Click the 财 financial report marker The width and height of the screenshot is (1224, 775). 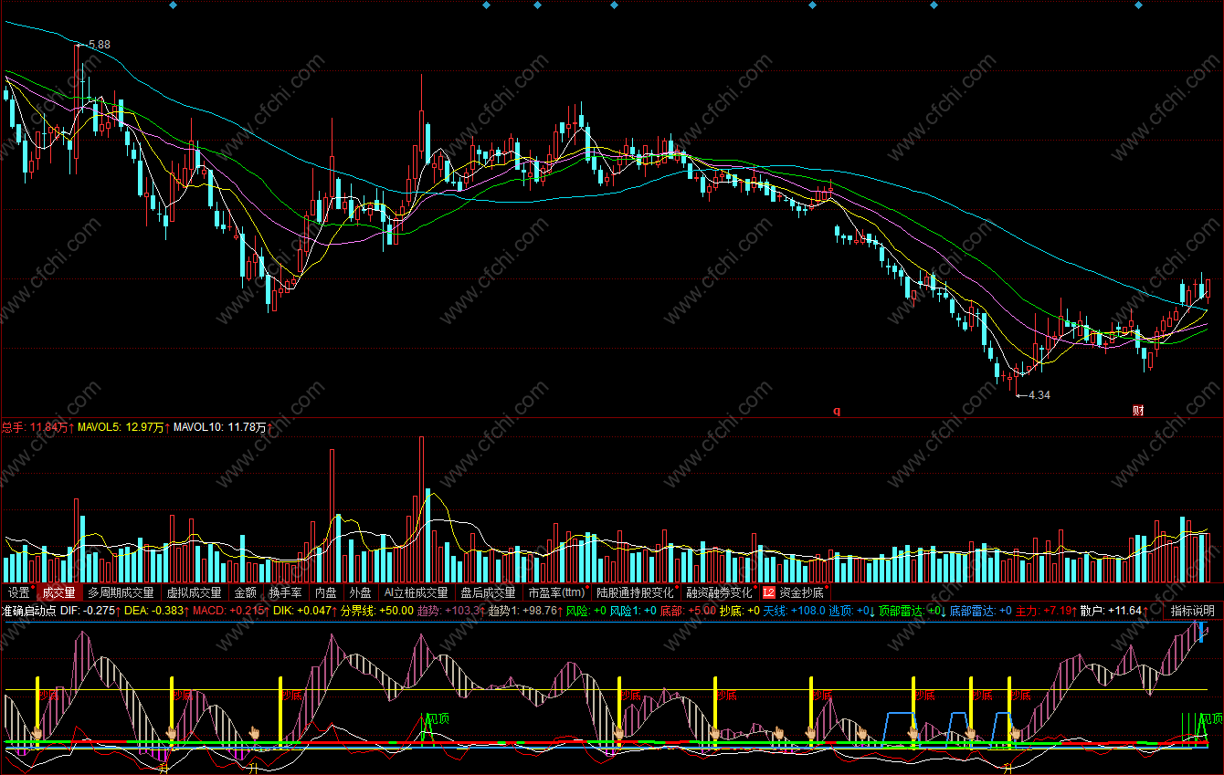click(x=1138, y=411)
